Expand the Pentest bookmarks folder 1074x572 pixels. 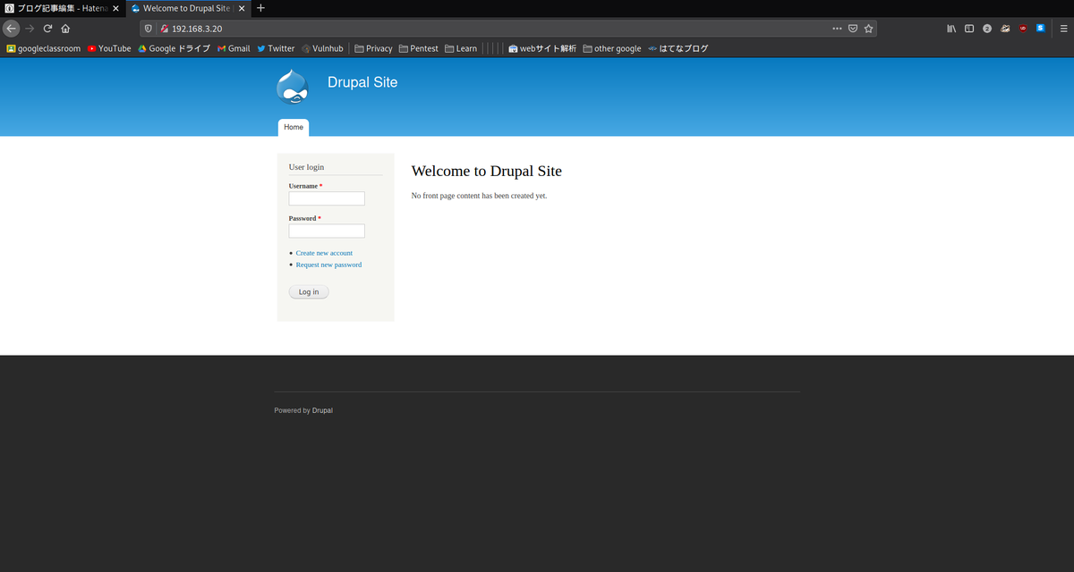click(x=419, y=48)
